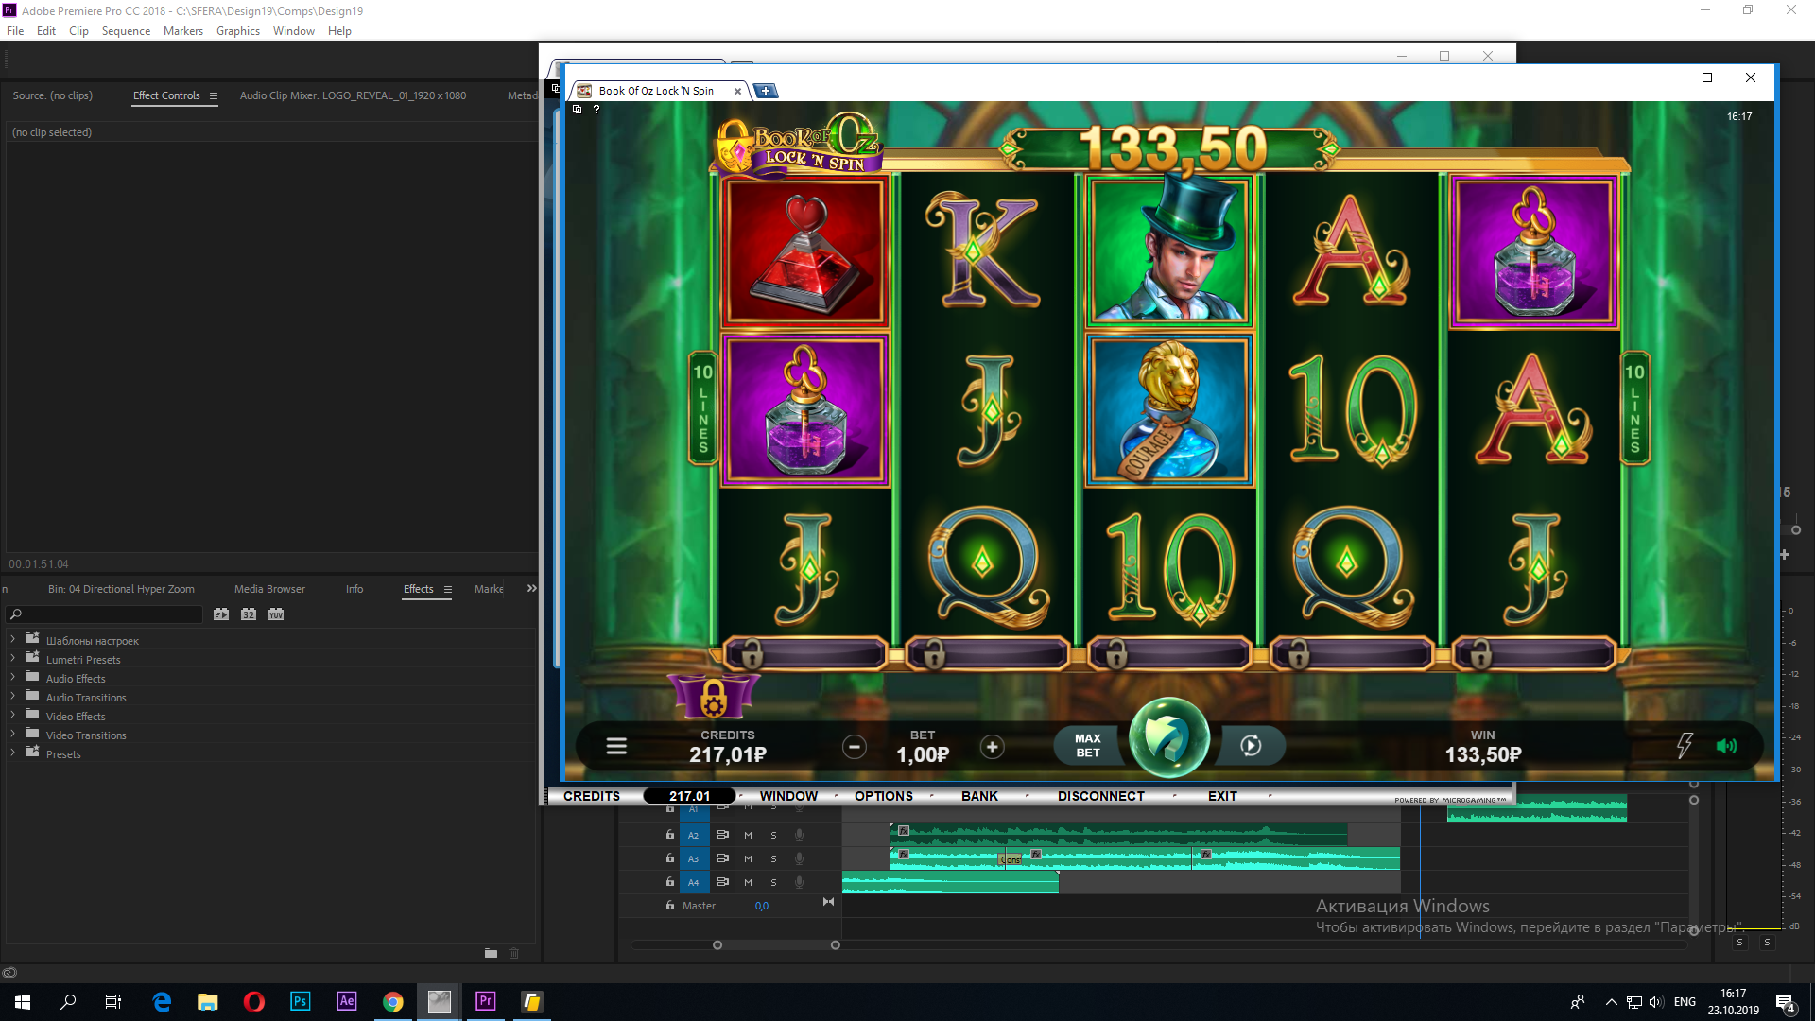The height and width of the screenshot is (1021, 1815).
Task: Filter by 32-bit Color effects icon
Action: tap(249, 614)
